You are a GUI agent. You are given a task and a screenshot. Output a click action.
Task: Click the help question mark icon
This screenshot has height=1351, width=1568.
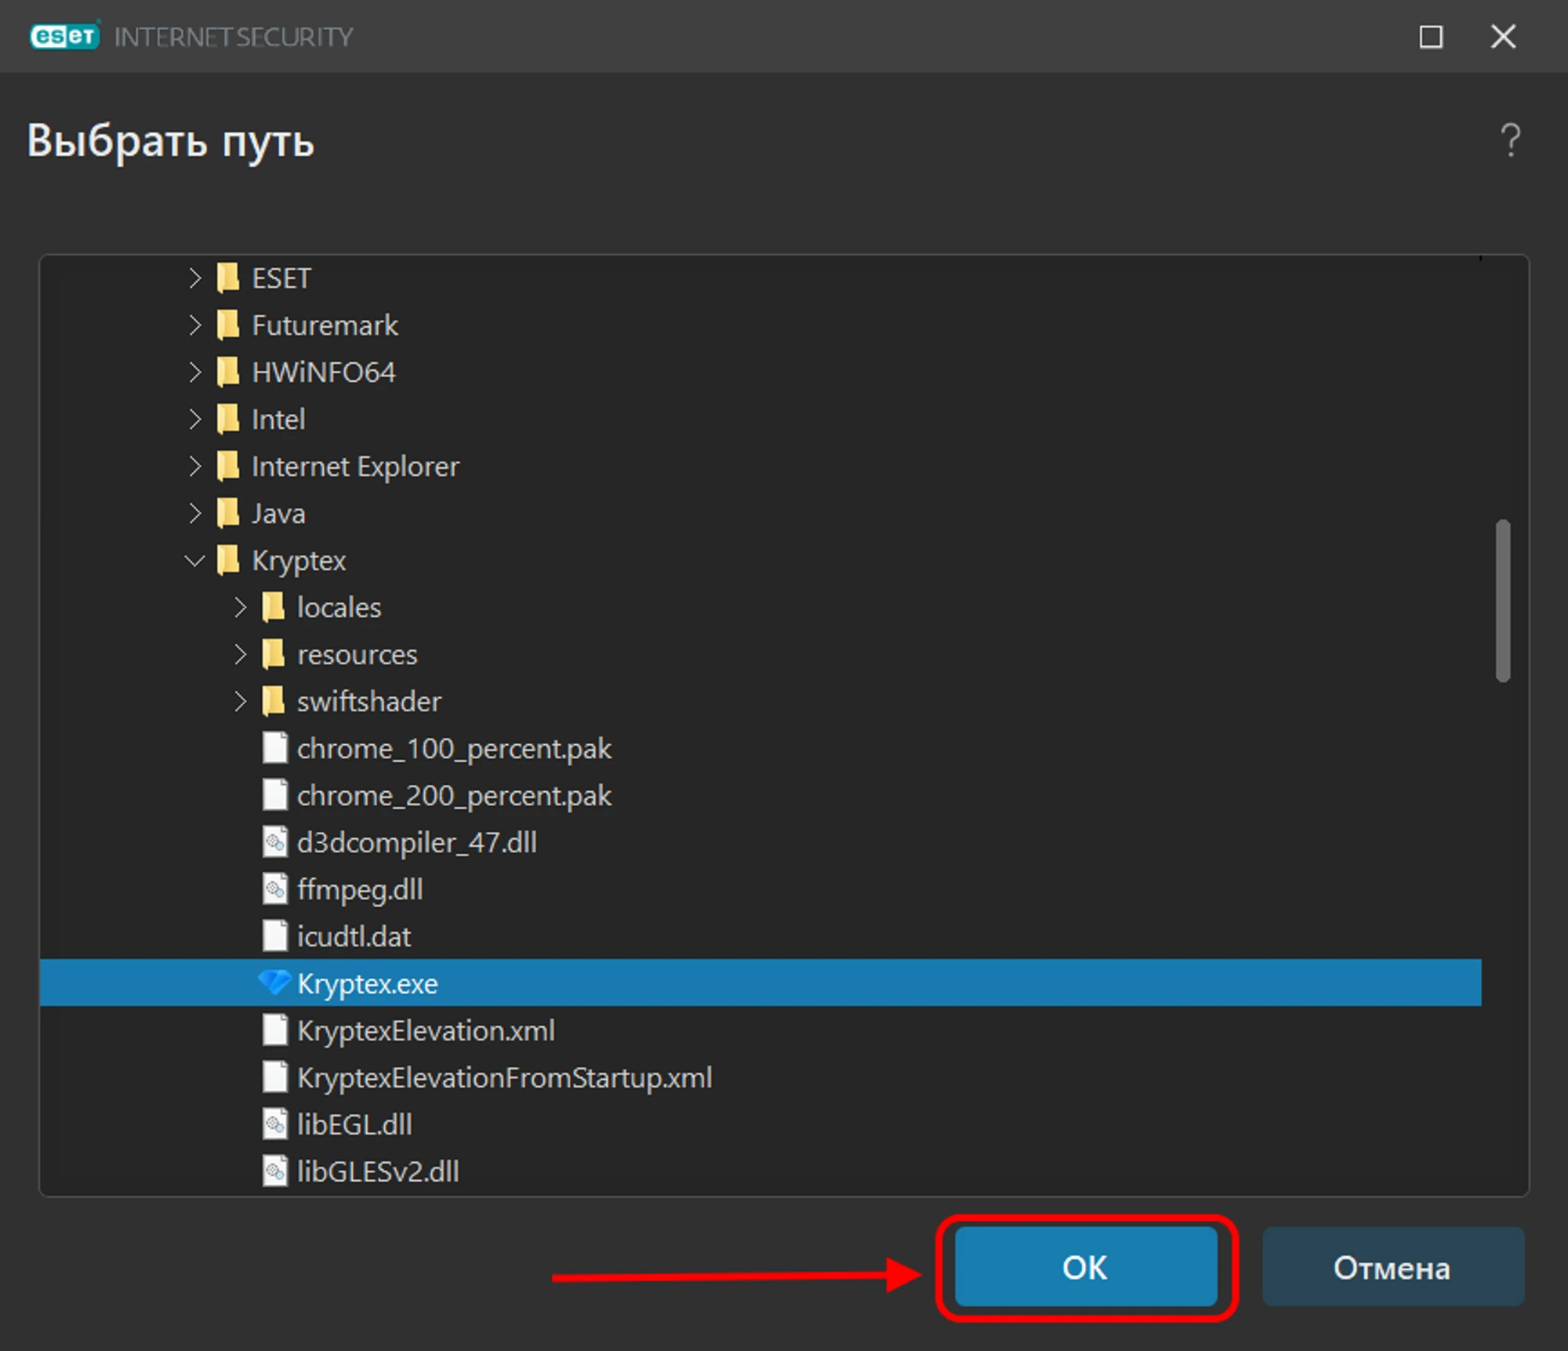(1510, 141)
